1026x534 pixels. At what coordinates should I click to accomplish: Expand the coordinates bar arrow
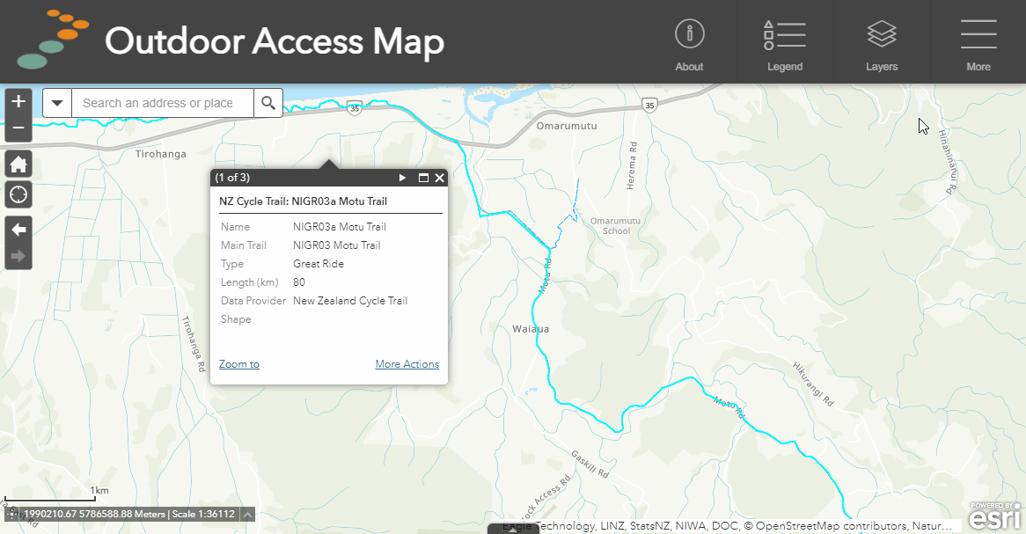tap(247, 515)
